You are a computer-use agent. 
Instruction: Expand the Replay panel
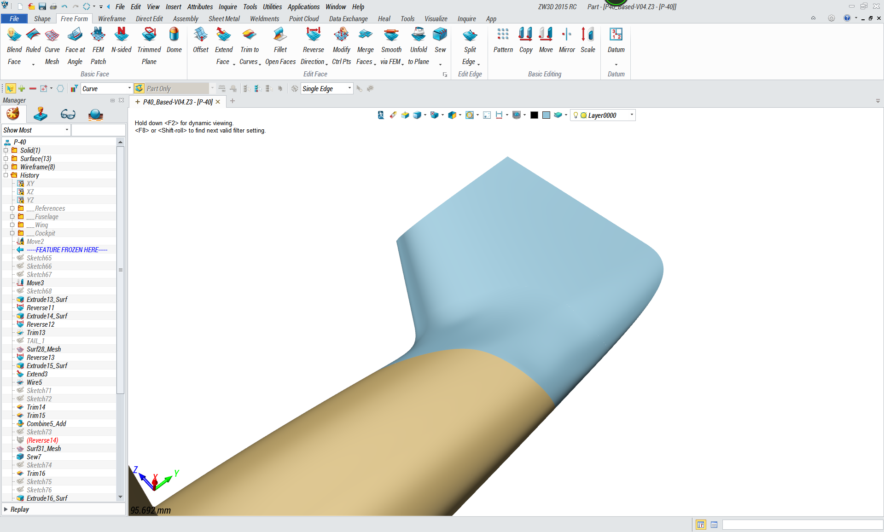[6, 509]
